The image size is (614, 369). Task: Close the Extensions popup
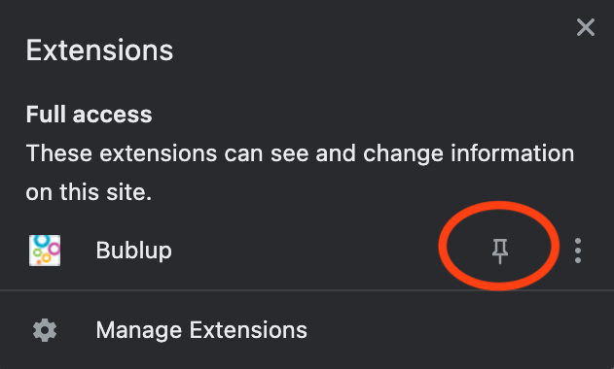coord(586,27)
